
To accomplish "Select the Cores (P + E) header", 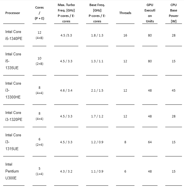I will coord(39,13).
